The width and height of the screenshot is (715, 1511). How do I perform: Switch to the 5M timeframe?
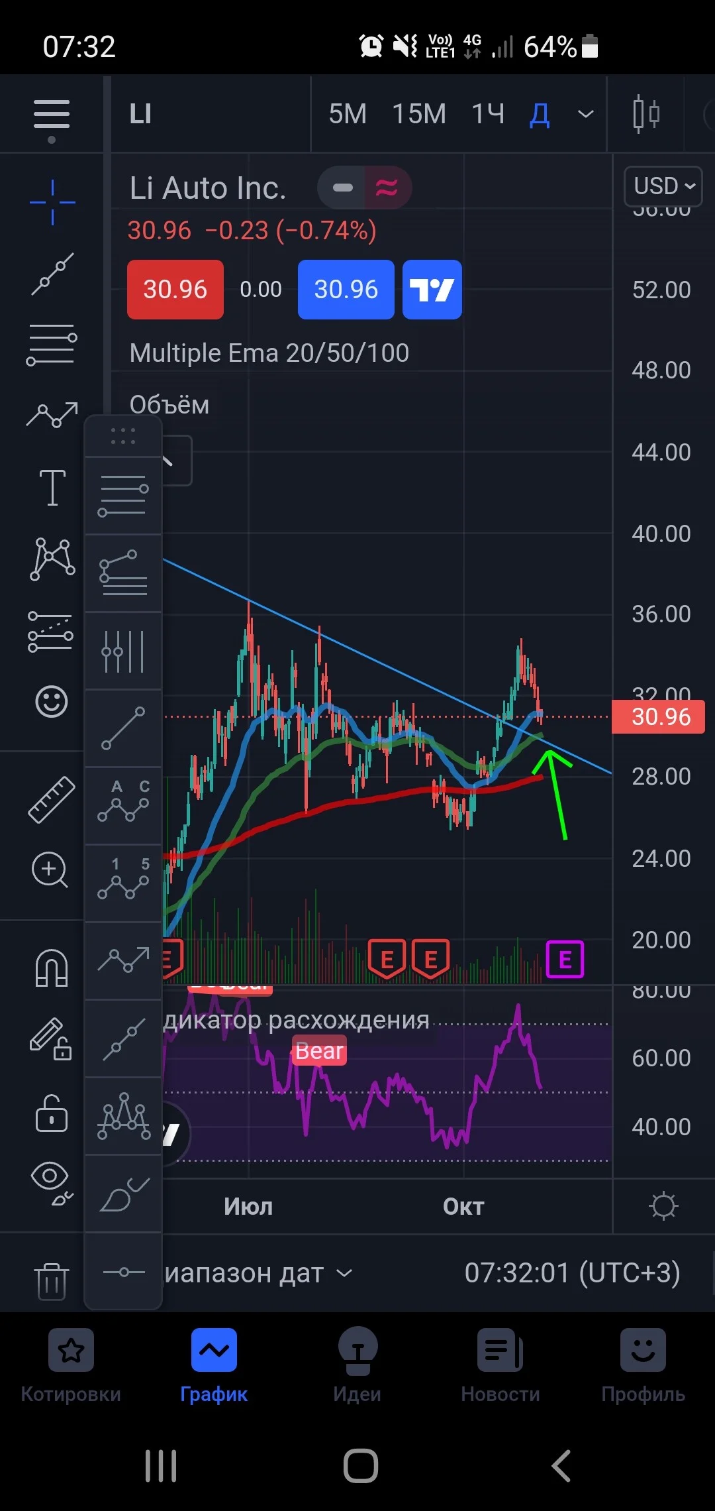pyautogui.click(x=348, y=114)
